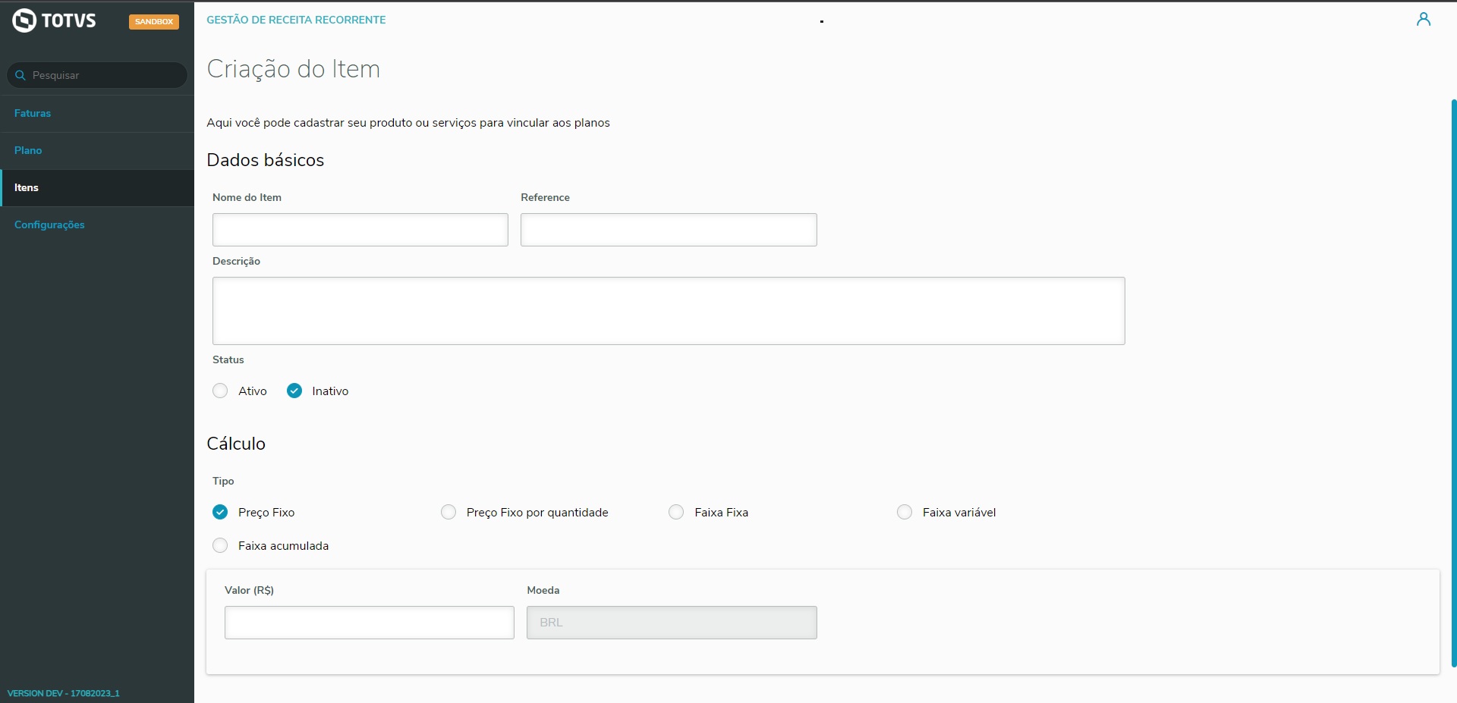
Task: Select Faixa Fixa calculation type
Action: pyautogui.click(x=676, y=513)
